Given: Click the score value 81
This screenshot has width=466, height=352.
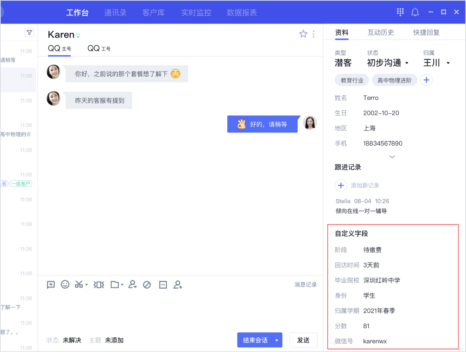Looking at the screenshot, I should tap(366, 326).
